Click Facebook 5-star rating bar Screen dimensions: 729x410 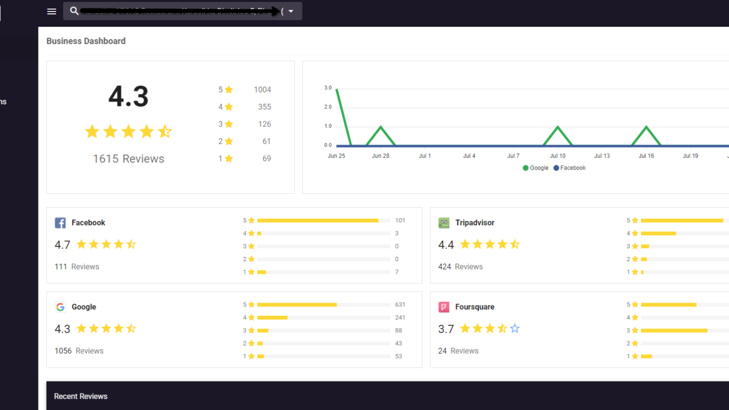[x=324, y=220]
